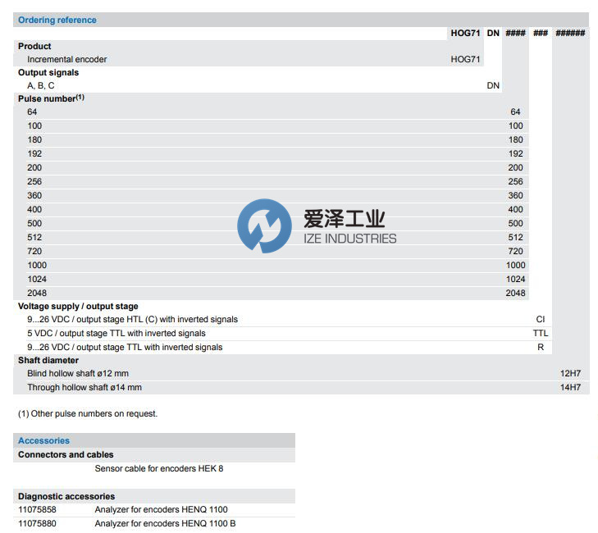This screenshot has width=598, height=533.
Task: Click the Chinese 爱泽工业 watermark text
Action: coord(344,219)
